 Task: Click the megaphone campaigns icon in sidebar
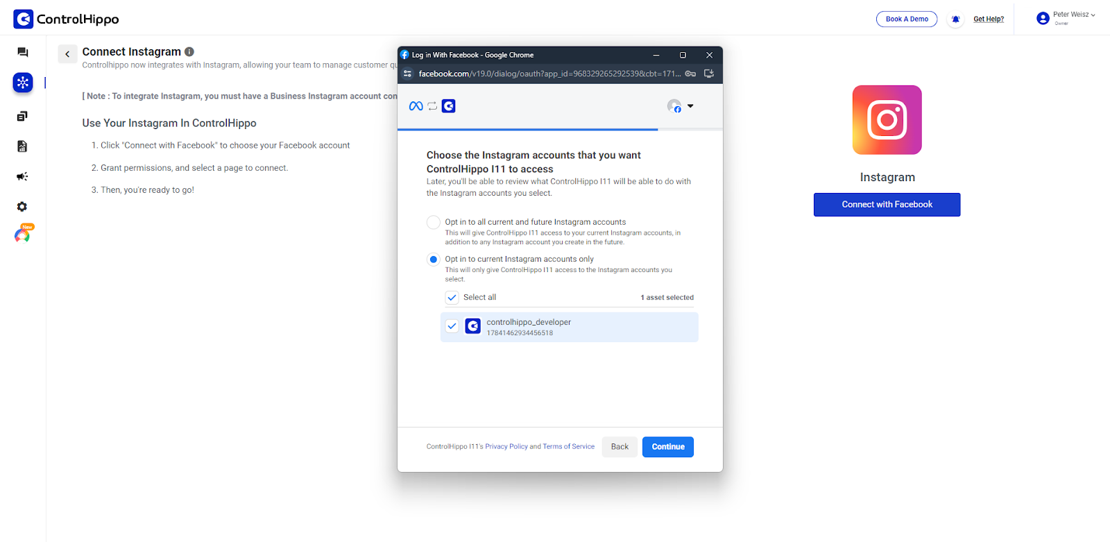pos(22,176)
